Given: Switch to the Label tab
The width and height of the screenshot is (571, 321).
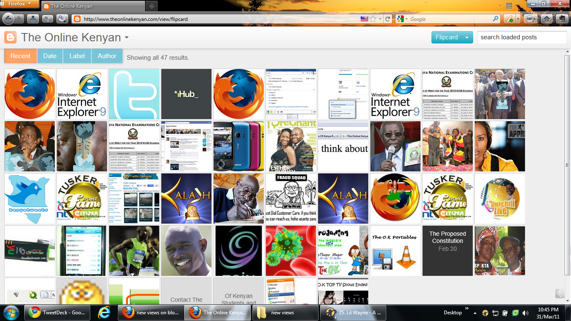Looking at the screenshot, I should click(x=77, y=56).
